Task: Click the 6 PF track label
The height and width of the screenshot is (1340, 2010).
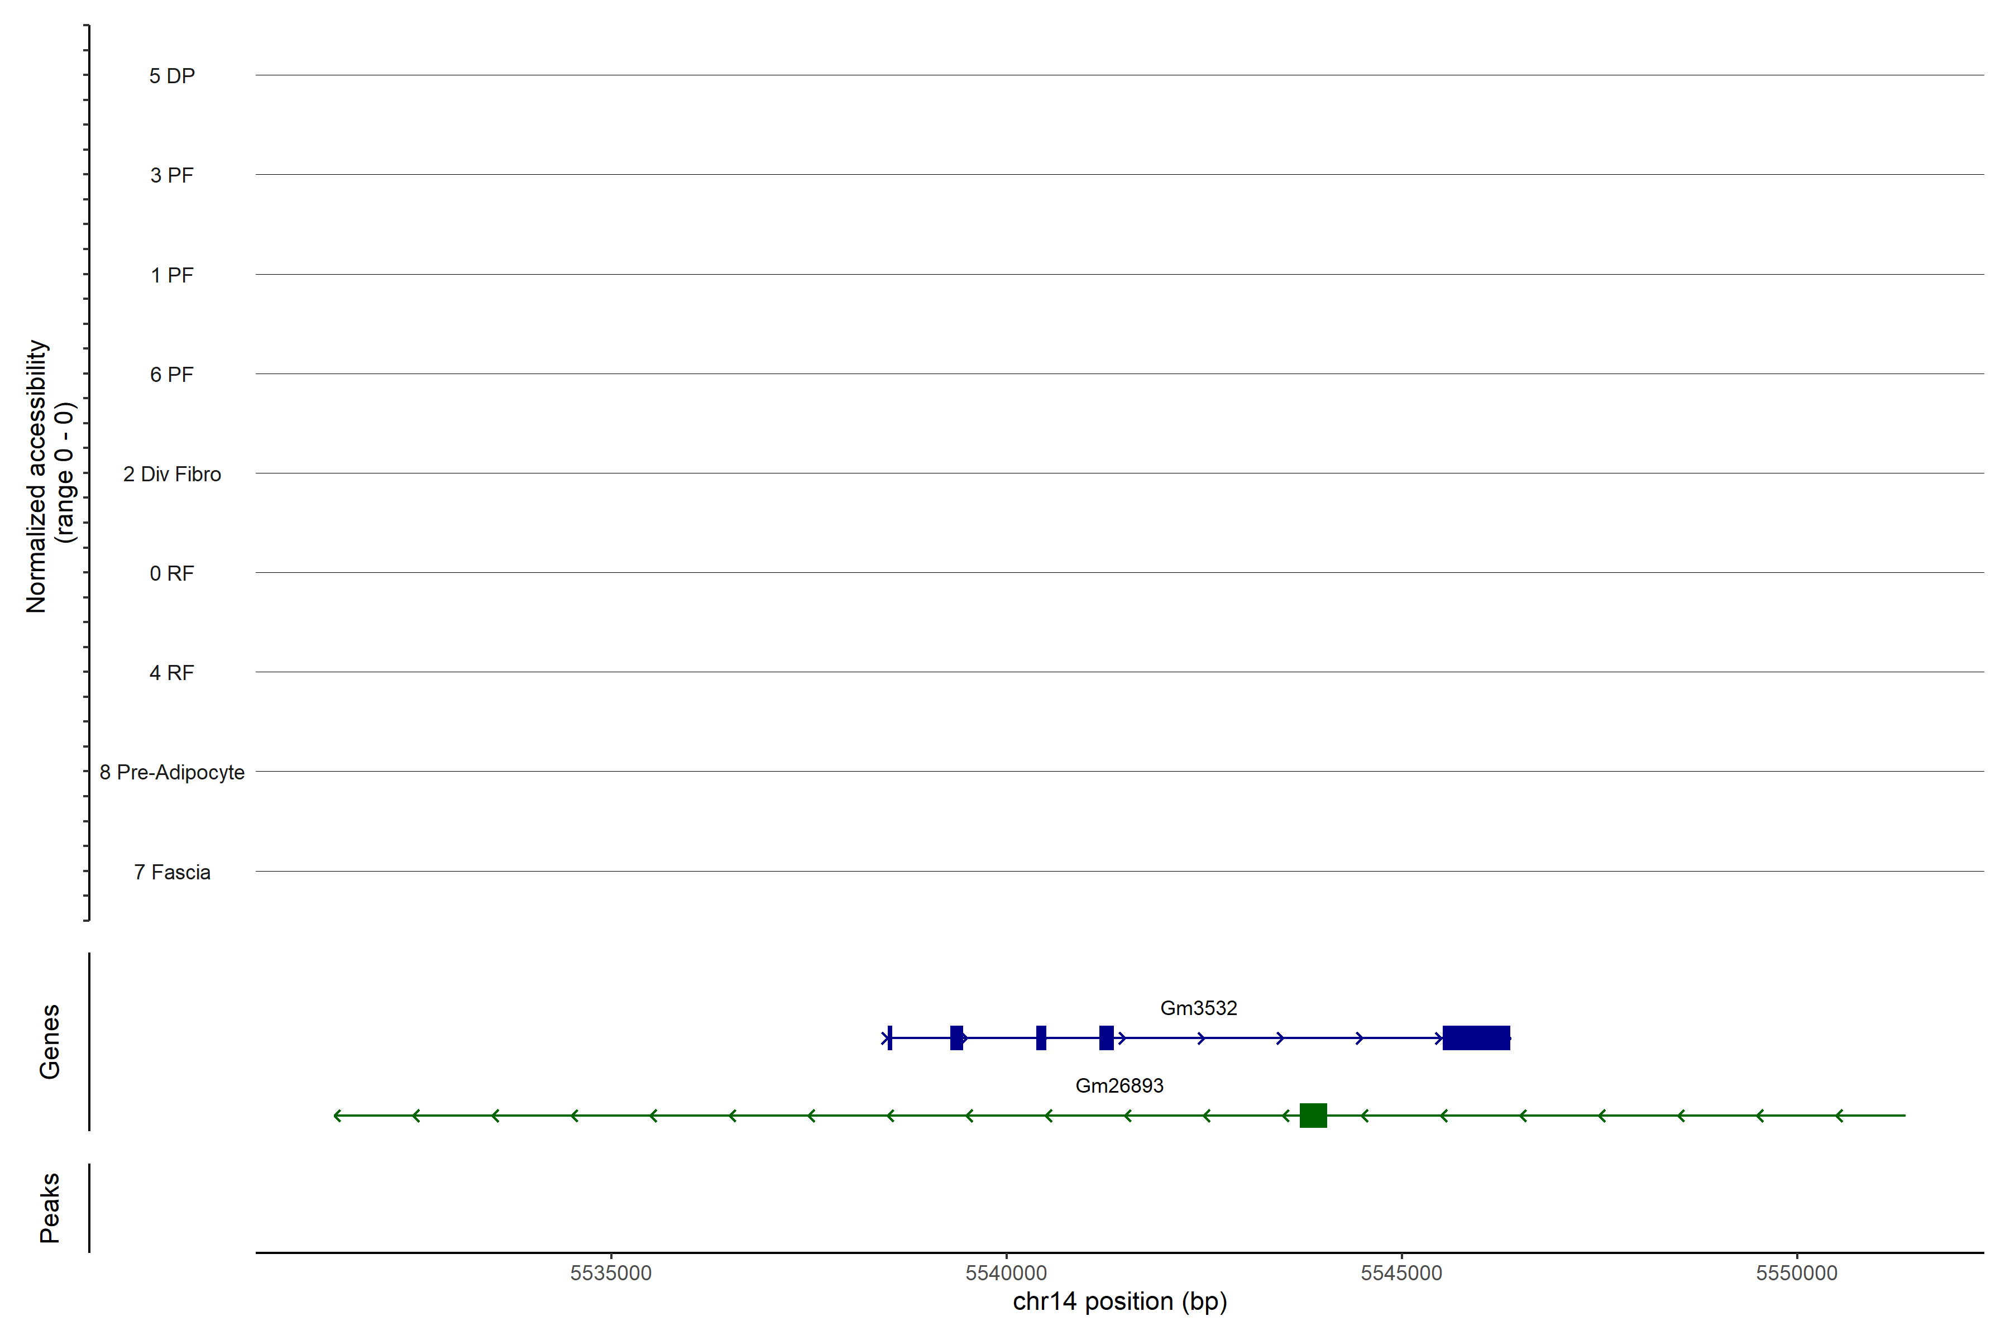Action: 172,374
